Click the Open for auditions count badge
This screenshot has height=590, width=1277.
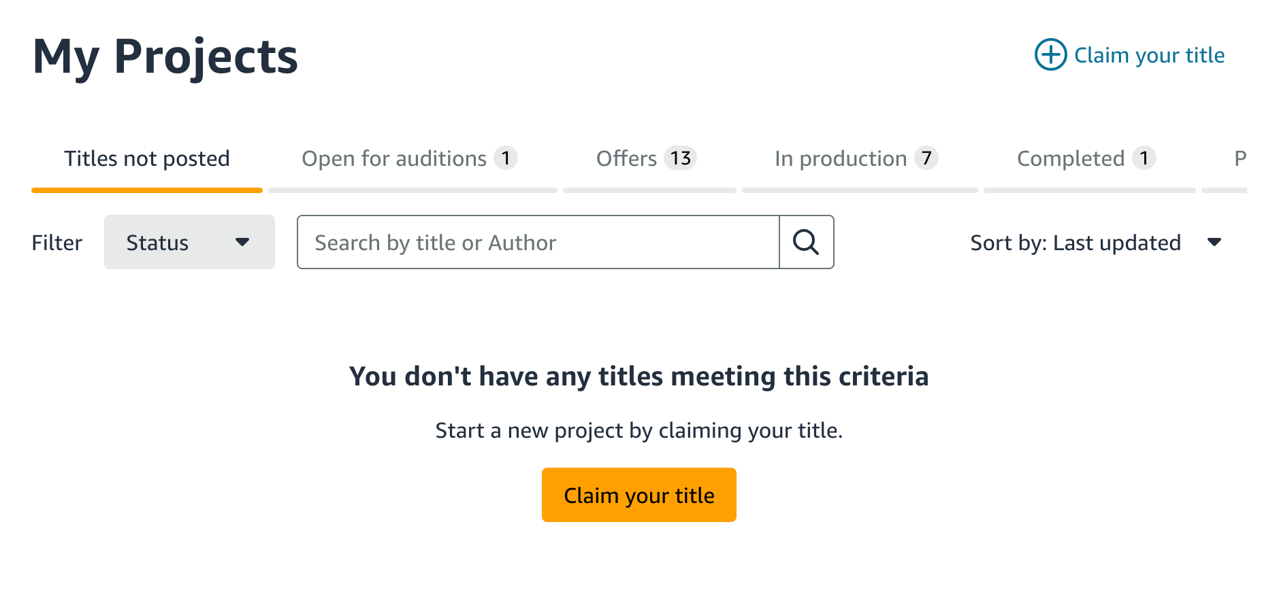505,158
